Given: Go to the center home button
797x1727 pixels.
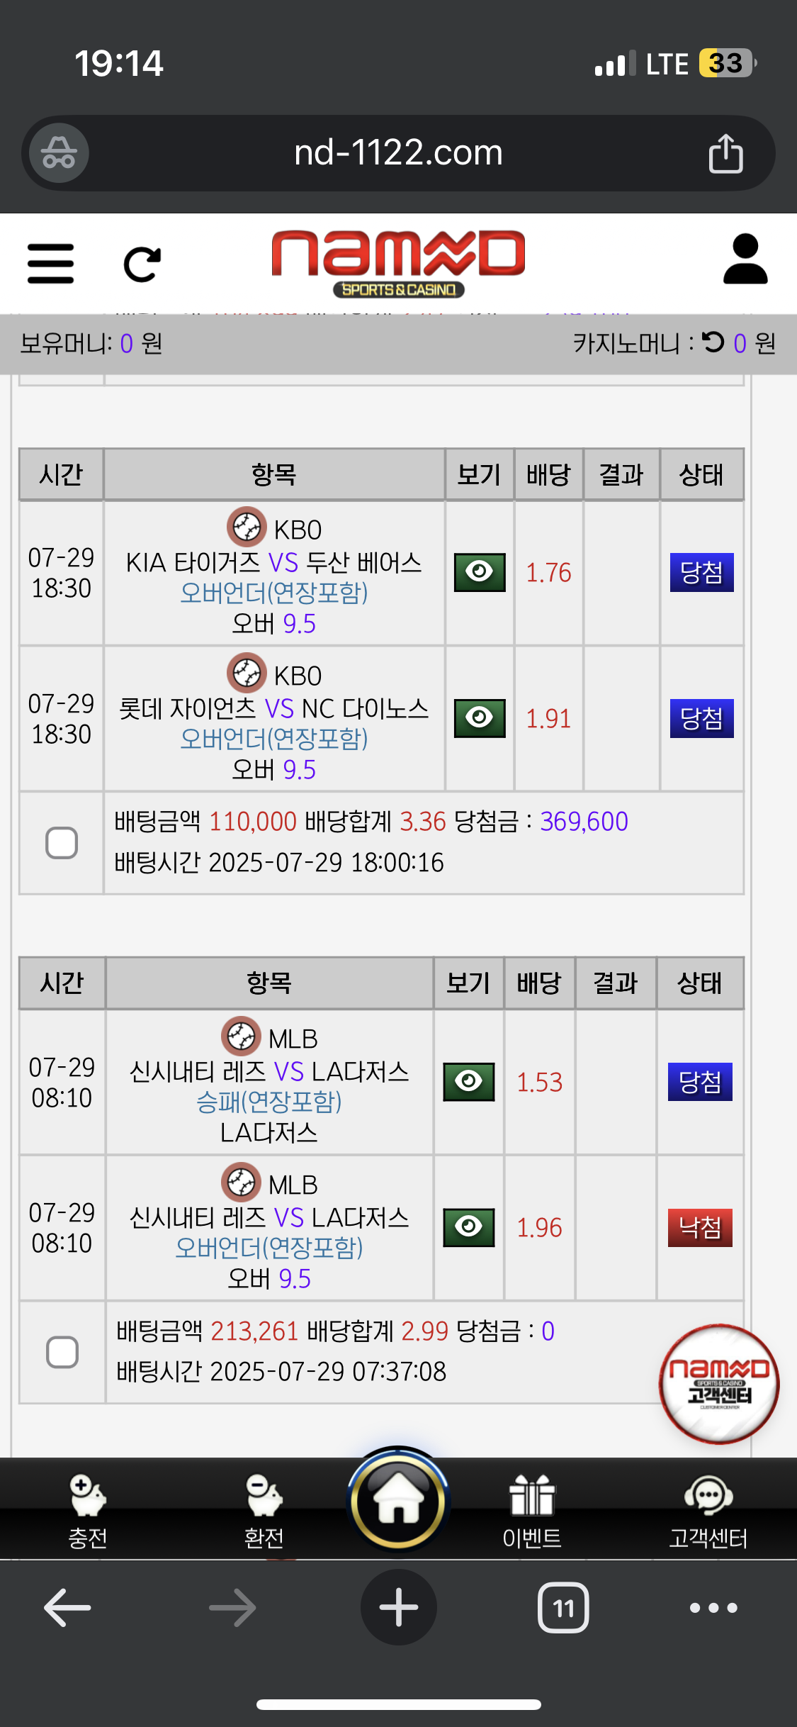Looking at the screenshot, I should (398, 1500).
